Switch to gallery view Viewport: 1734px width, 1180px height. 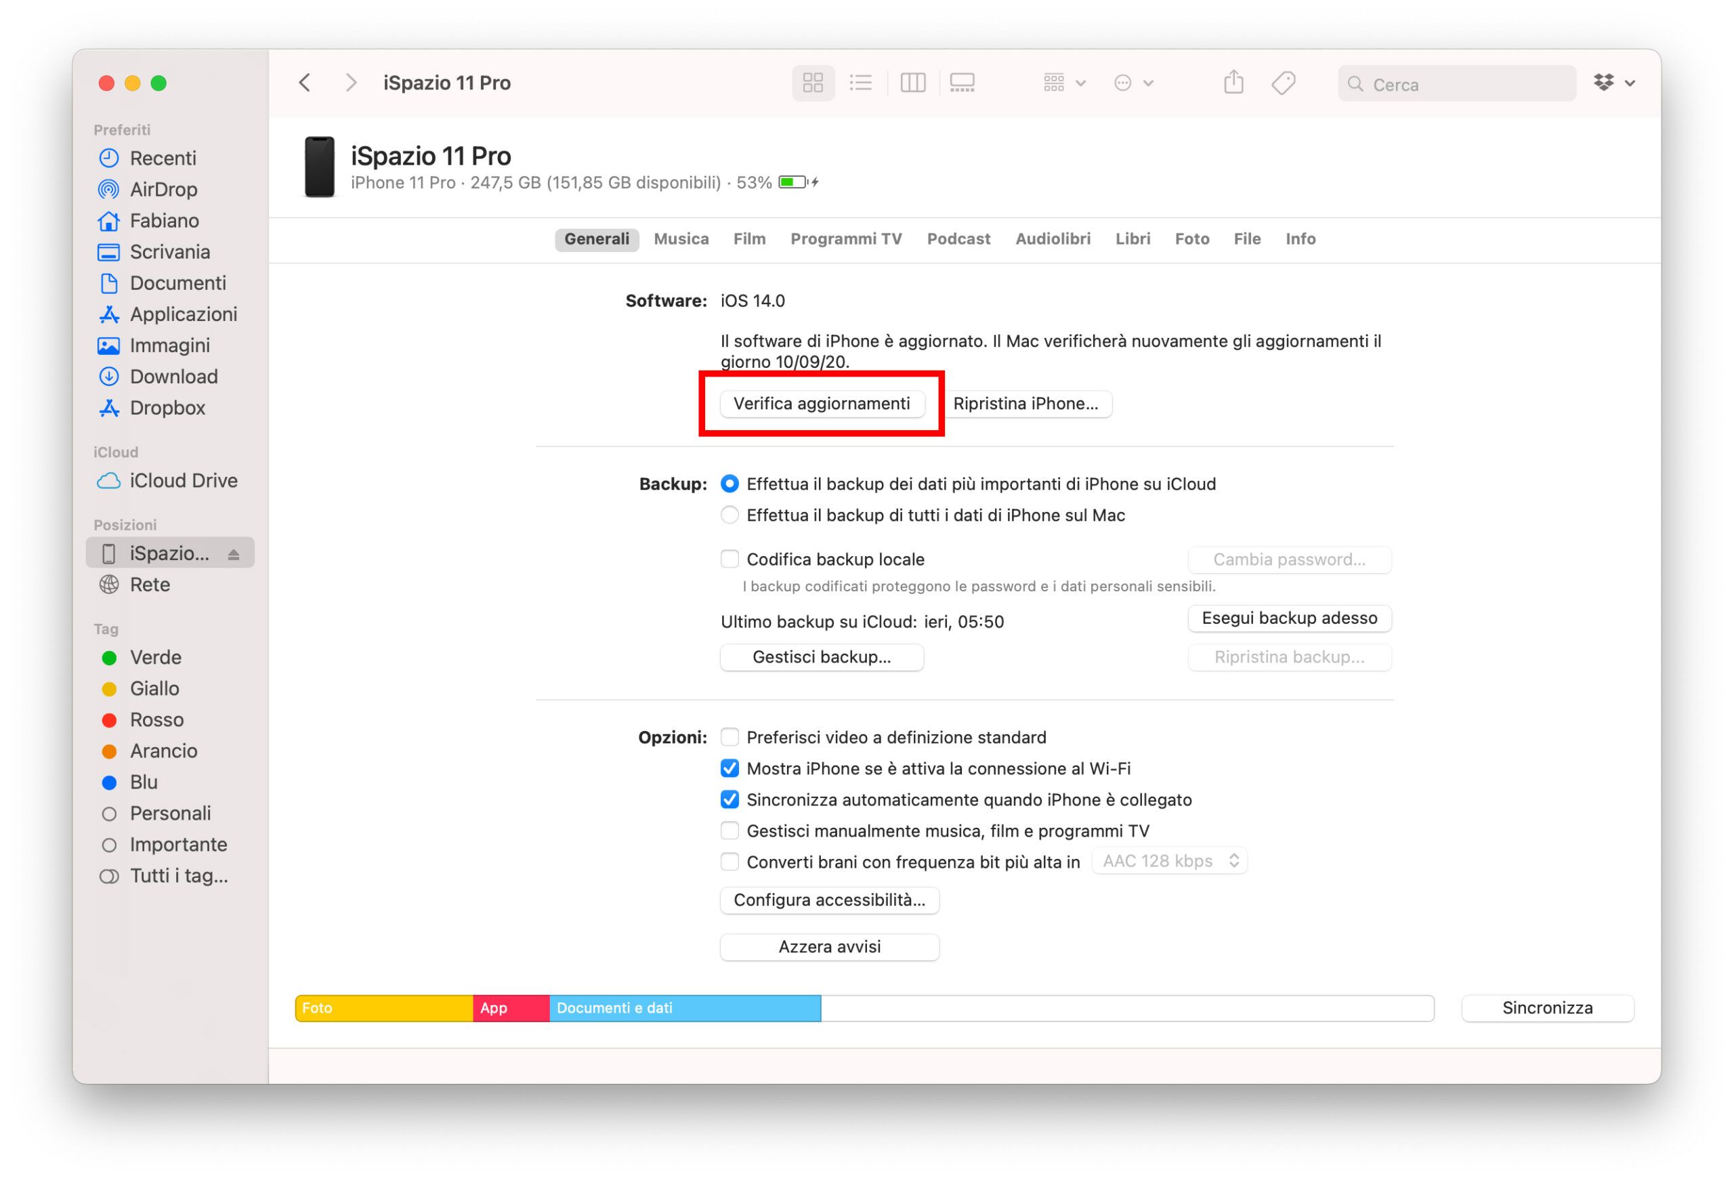coord(962,83)
